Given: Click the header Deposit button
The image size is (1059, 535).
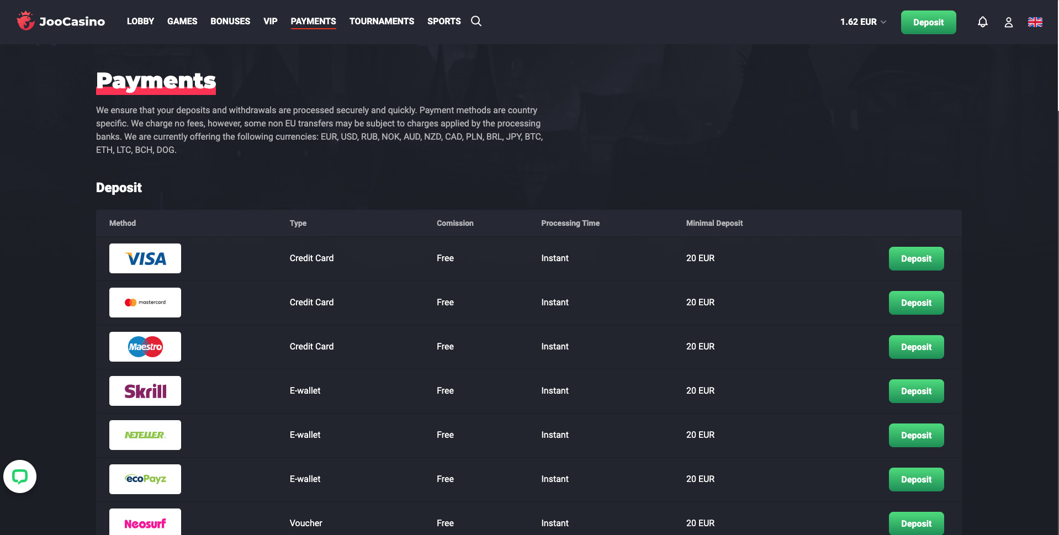Looking at the screenshot, I should click(x=928, y=22).
